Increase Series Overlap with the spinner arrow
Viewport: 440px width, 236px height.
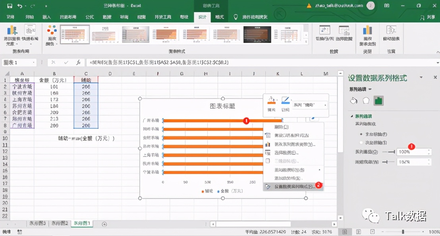(x=429, y=150)
